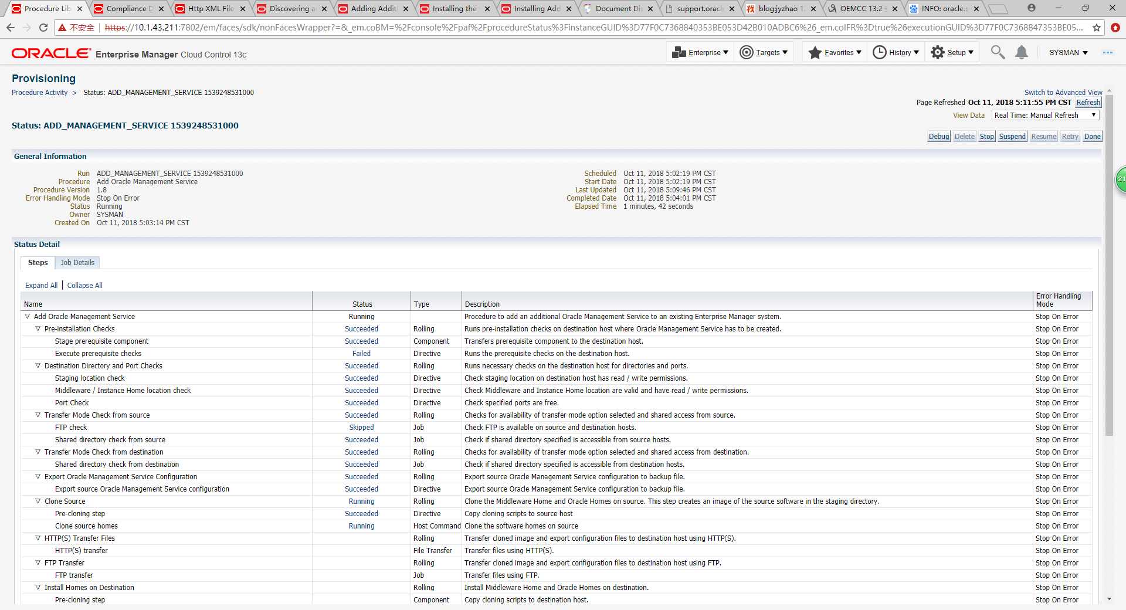Open the Enterprise menu

point(700,52)
